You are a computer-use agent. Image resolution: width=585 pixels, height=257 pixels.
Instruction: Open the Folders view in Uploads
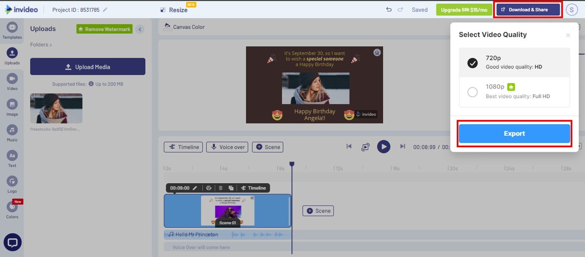(x=40, y=45)
